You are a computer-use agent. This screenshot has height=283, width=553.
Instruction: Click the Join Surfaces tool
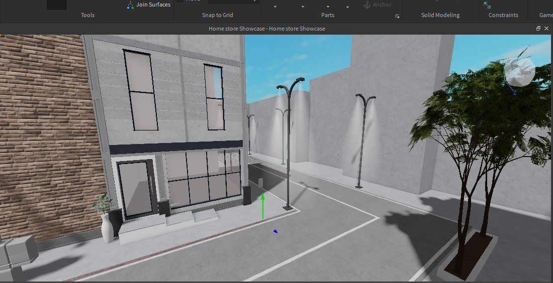(x=149, y=5)
